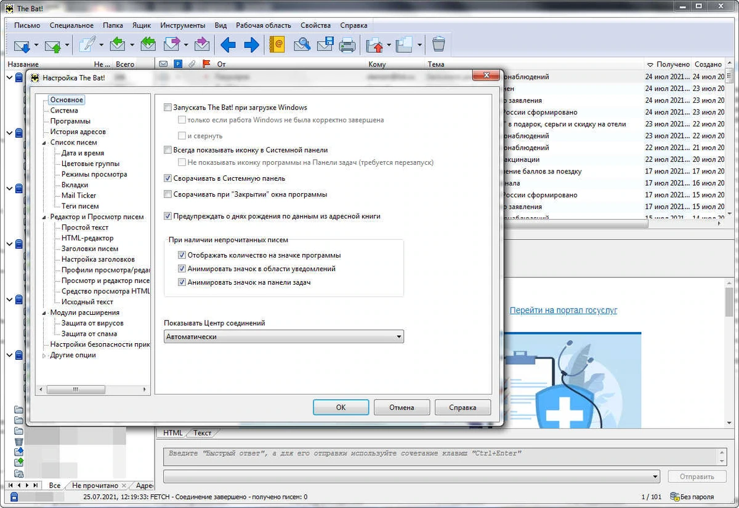The image size is (739, 508).
Task: Click the Save message floppy disk icon
Action: point(325,45)
